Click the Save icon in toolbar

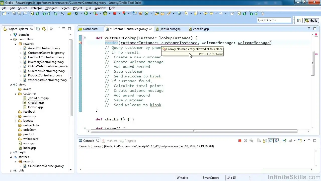click(x=14, y=14)
